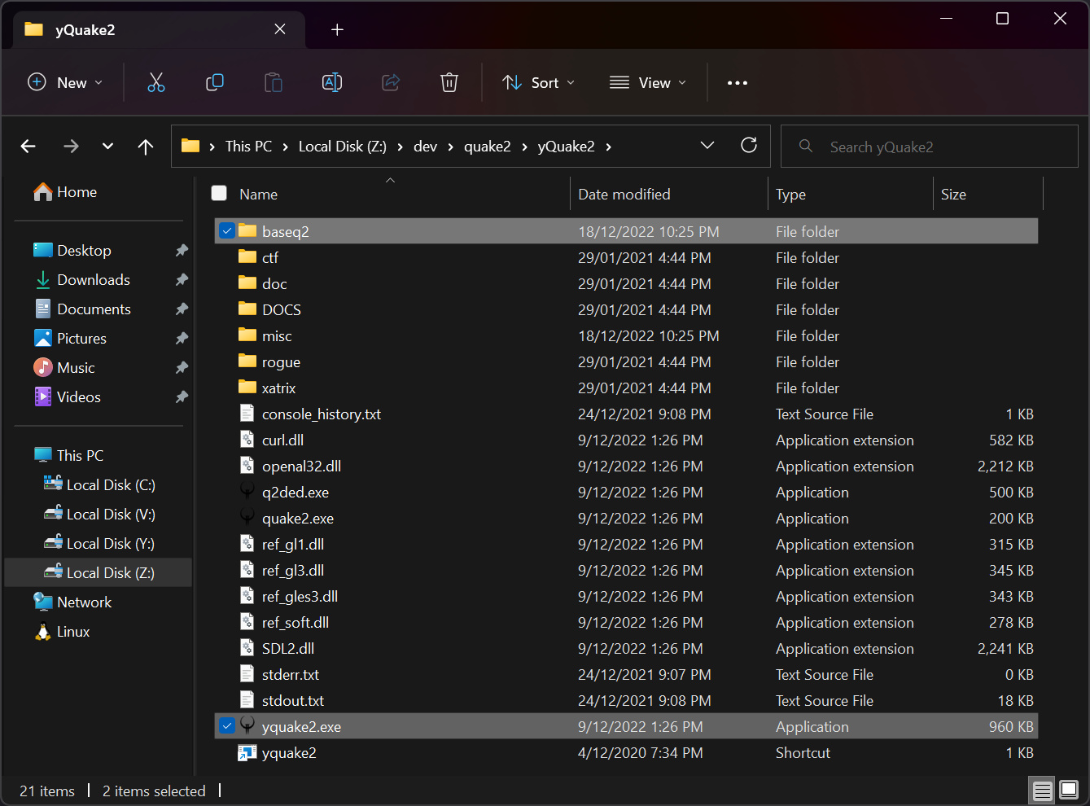Refresh the yQuake2 folder view

749,145
